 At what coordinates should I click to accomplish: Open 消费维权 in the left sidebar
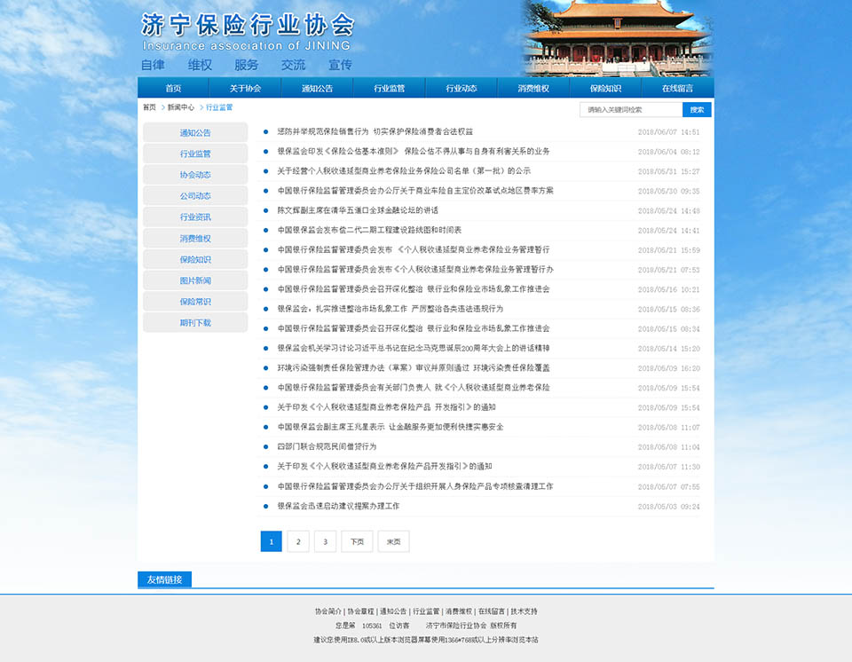195,238
